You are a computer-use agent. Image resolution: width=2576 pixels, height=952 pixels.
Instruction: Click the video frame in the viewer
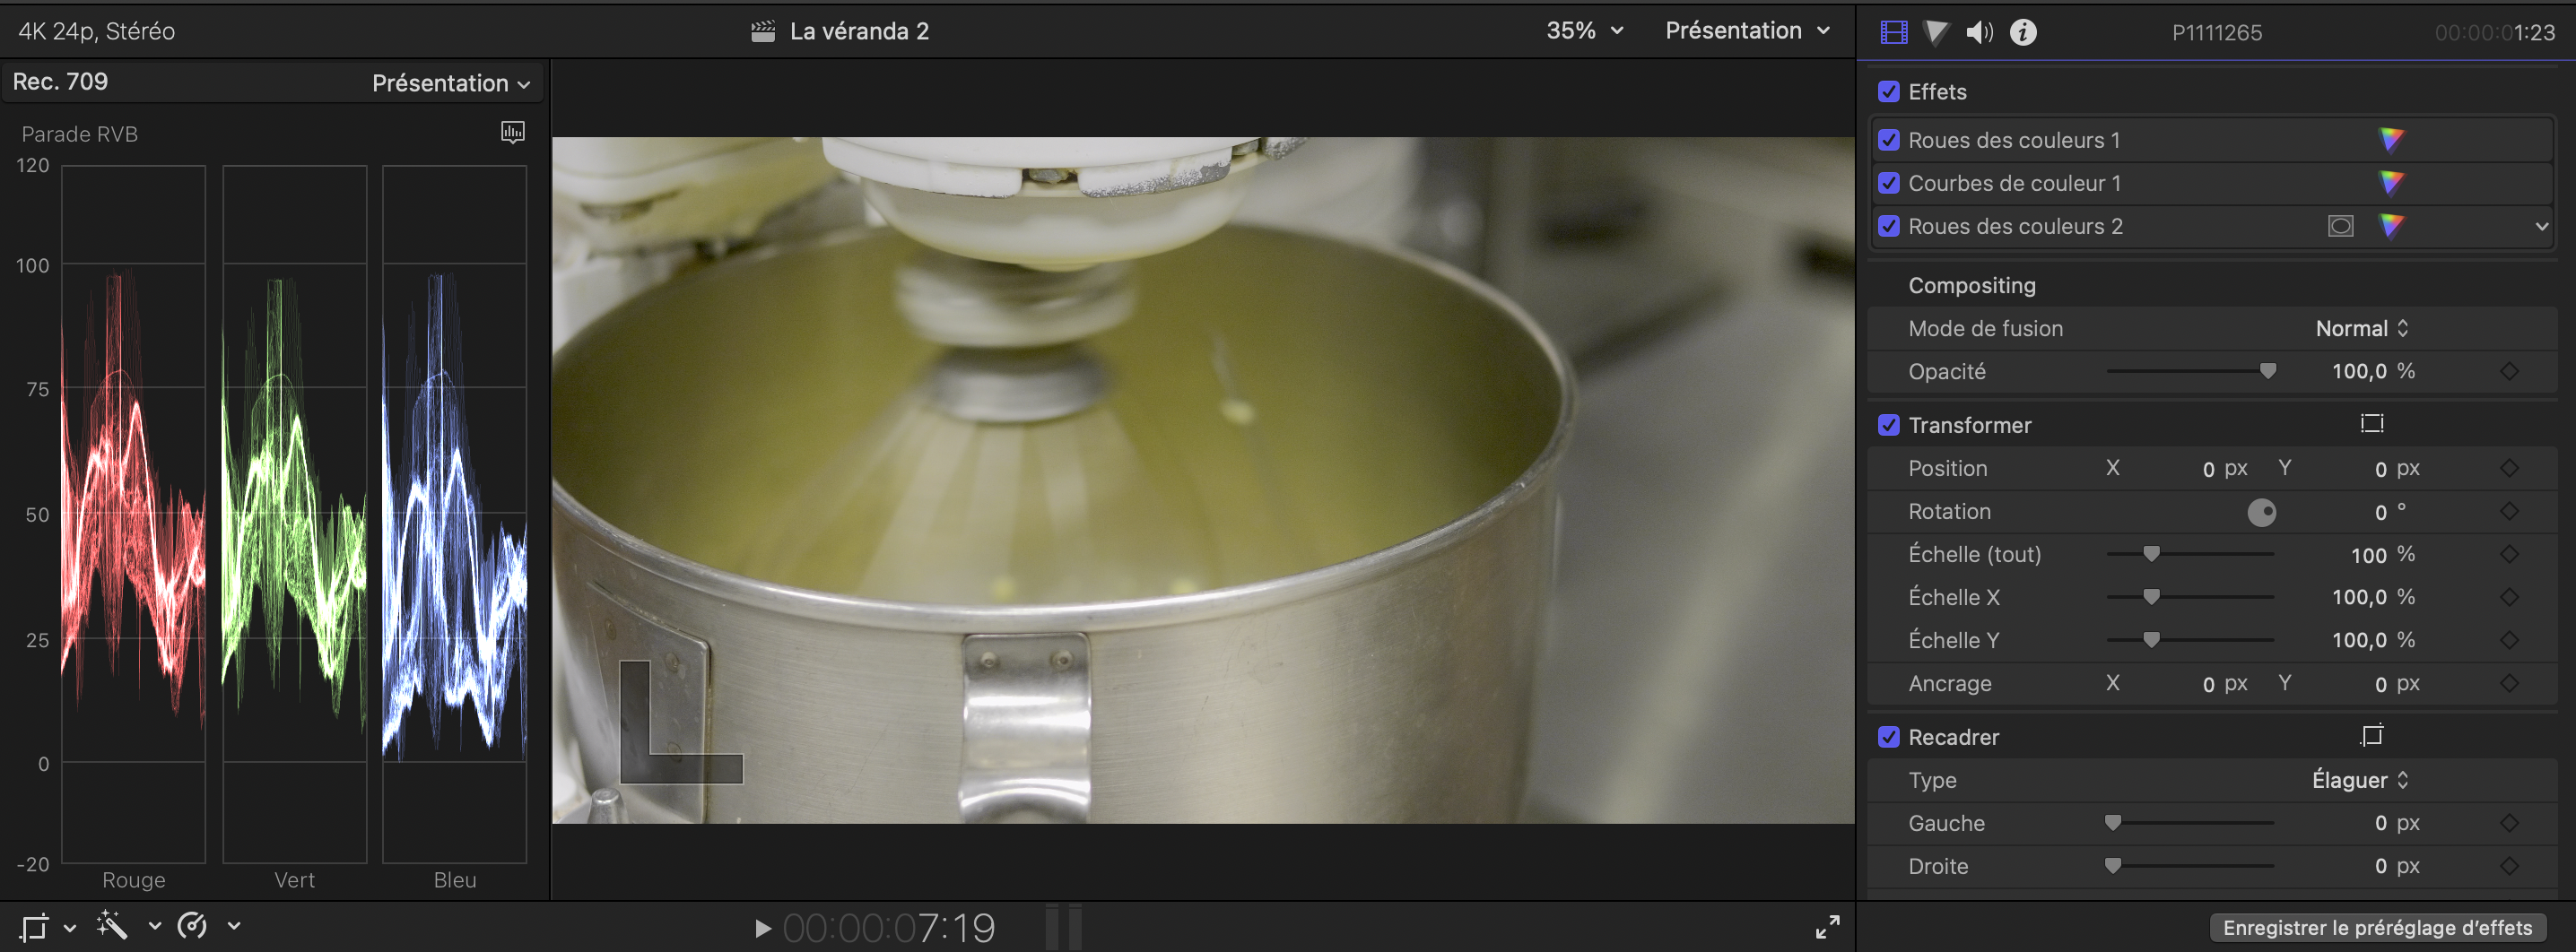pos(1203,480)
